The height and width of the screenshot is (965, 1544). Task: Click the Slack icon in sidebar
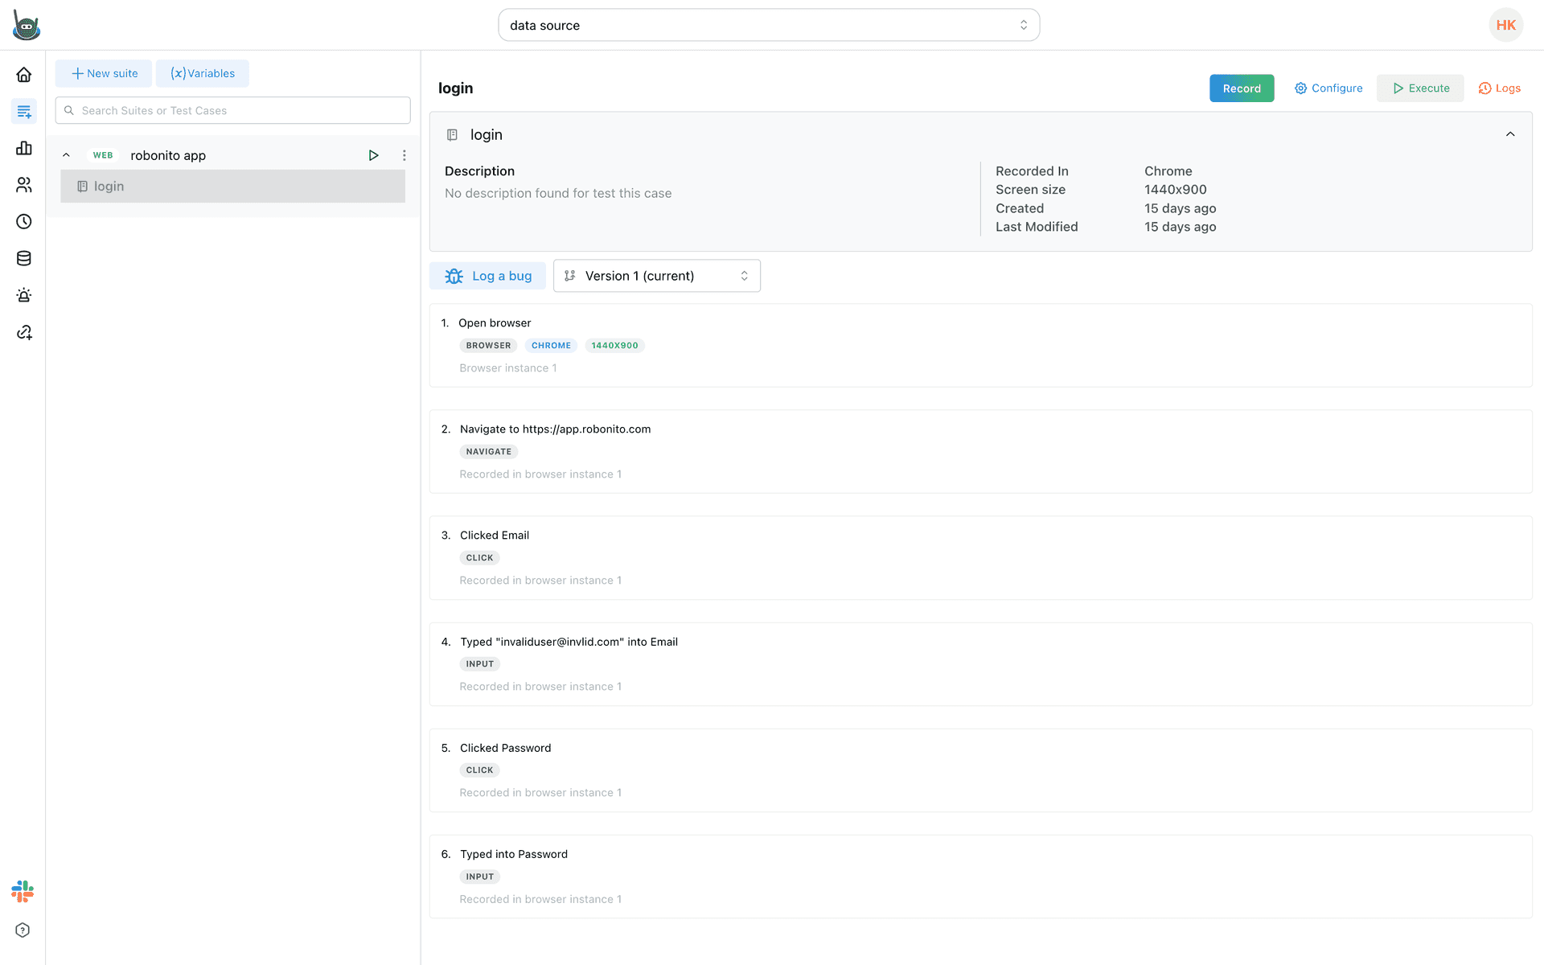(x=23, y=891)
